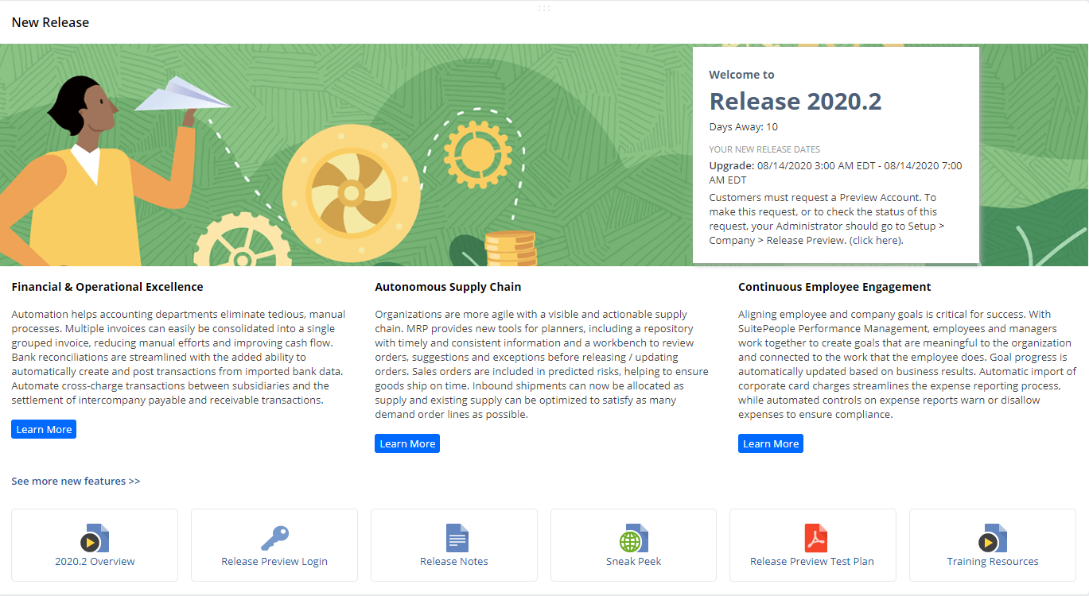The width and height of the screenshot is (1089, 596).
Task: Expand the See more new features link
Action: click(x=76, y=481)
